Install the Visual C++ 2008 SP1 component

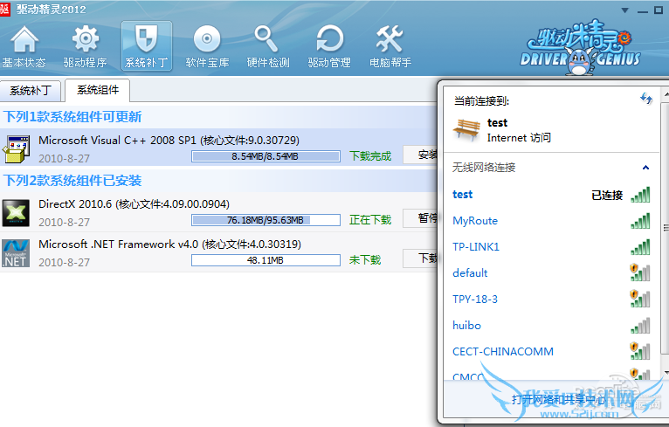[421, 155]
